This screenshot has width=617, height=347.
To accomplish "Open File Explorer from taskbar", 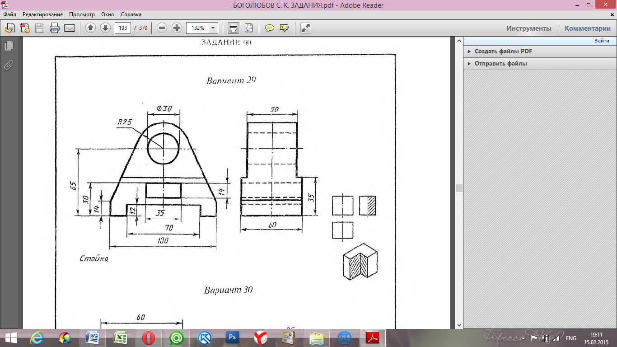I will click(316, 338).
